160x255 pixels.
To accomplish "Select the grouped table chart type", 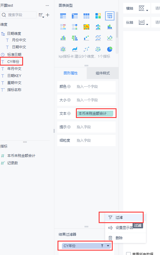I will coord(63,16).
